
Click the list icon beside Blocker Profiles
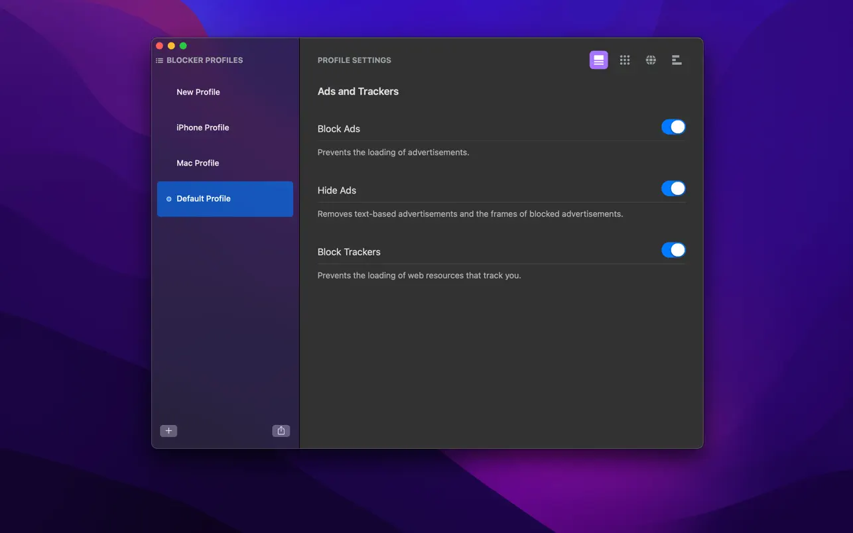159,60
